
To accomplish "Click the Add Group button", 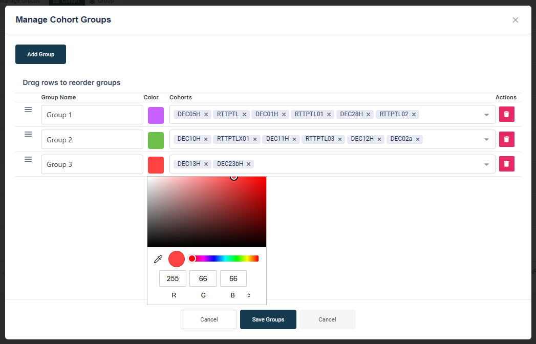I will tap(40, 54).
